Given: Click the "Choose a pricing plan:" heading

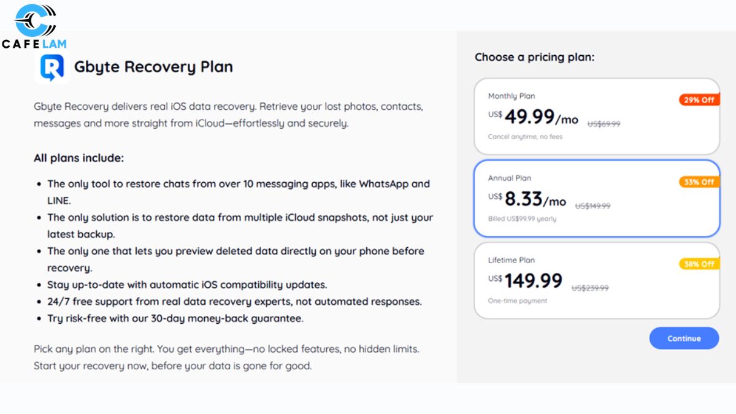Looking at the screenshot, I should (535, 58).
